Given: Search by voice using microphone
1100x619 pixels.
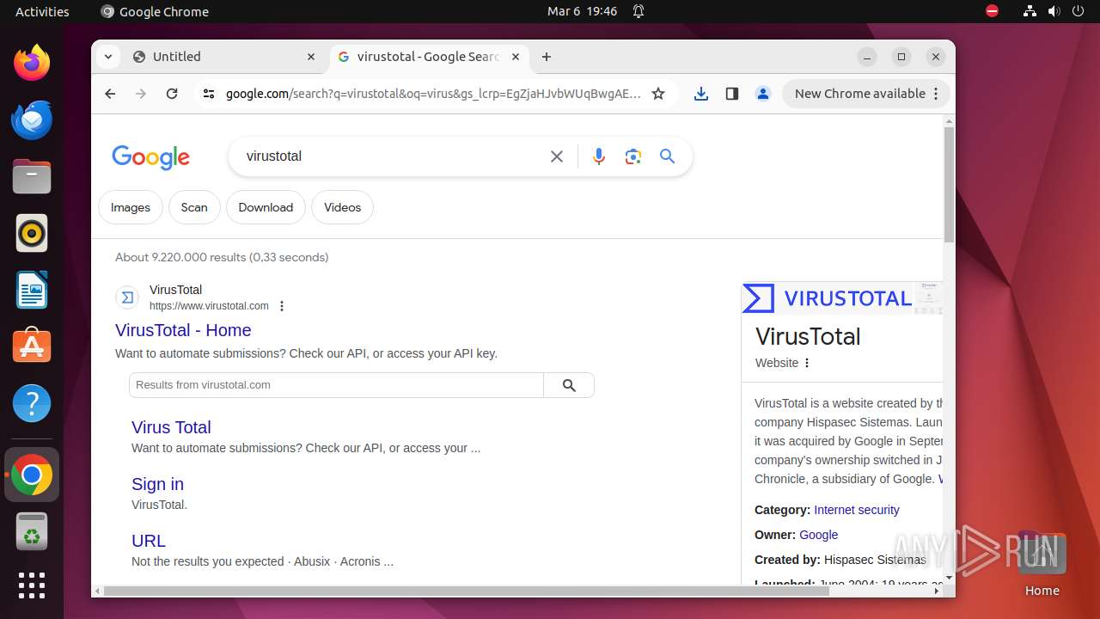Looking at the screenshot, I should point(599,156).
